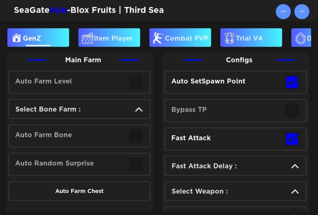The image size is (318, 215).
Task: Turn on Auto Random Surprise
Action: point(136,164)
